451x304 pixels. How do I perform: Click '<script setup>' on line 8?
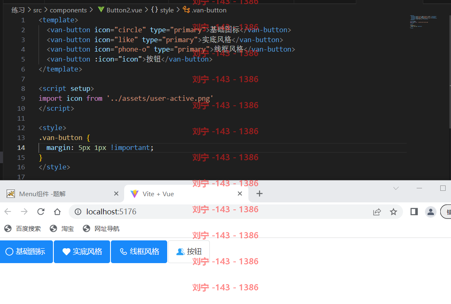coord(67,89)
